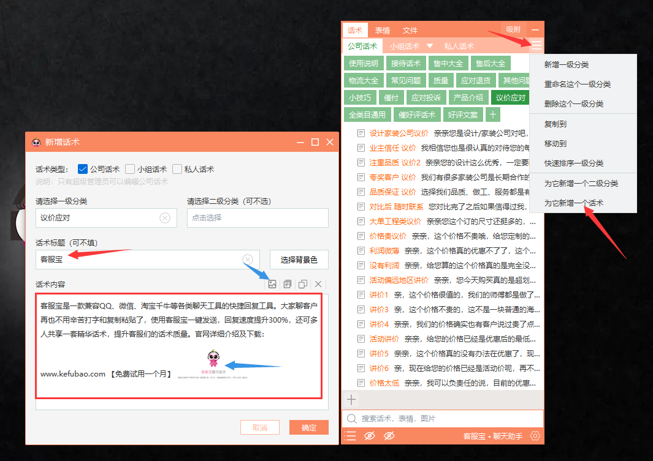Select 为它新增一个二级分类 in the menu
Image resolution: width=653 pixels, height=461 pixels.
pos(583,183)
